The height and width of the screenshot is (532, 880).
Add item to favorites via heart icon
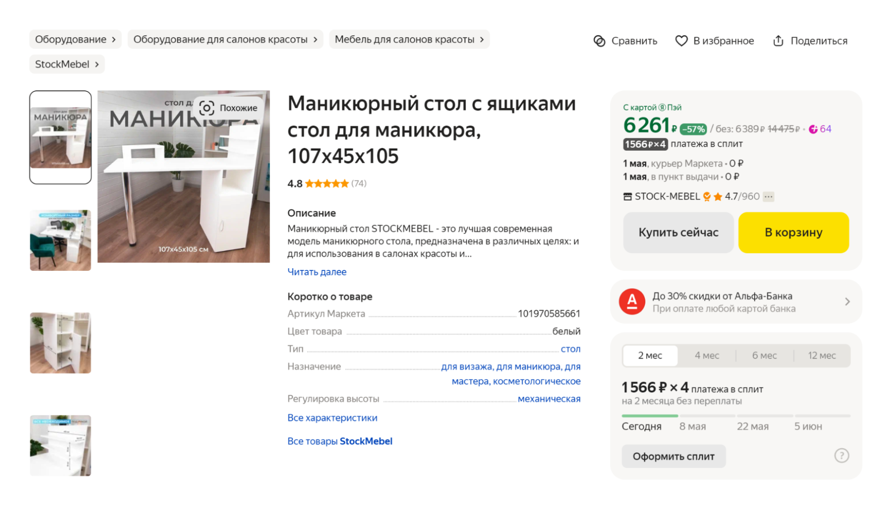click(682, 41)
